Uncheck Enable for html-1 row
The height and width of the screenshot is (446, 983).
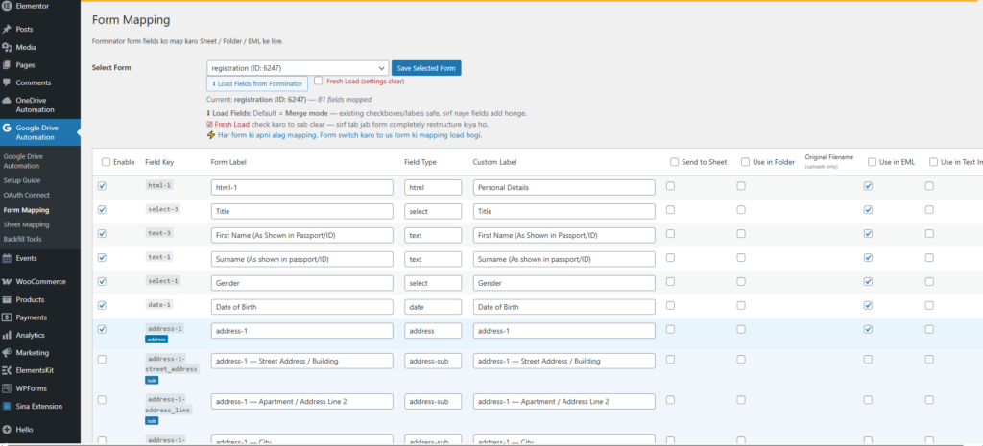102,186
